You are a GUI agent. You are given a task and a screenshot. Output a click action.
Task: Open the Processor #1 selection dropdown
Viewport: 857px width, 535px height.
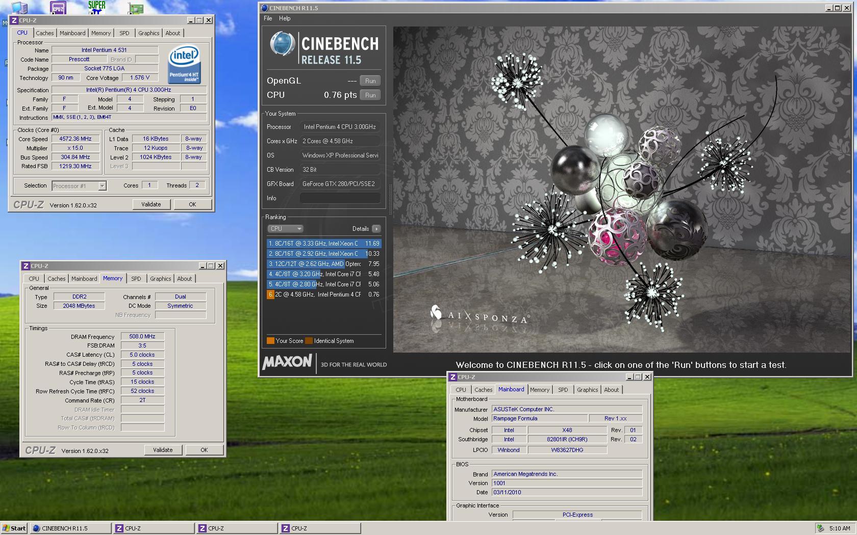click(x=79, y=186)
